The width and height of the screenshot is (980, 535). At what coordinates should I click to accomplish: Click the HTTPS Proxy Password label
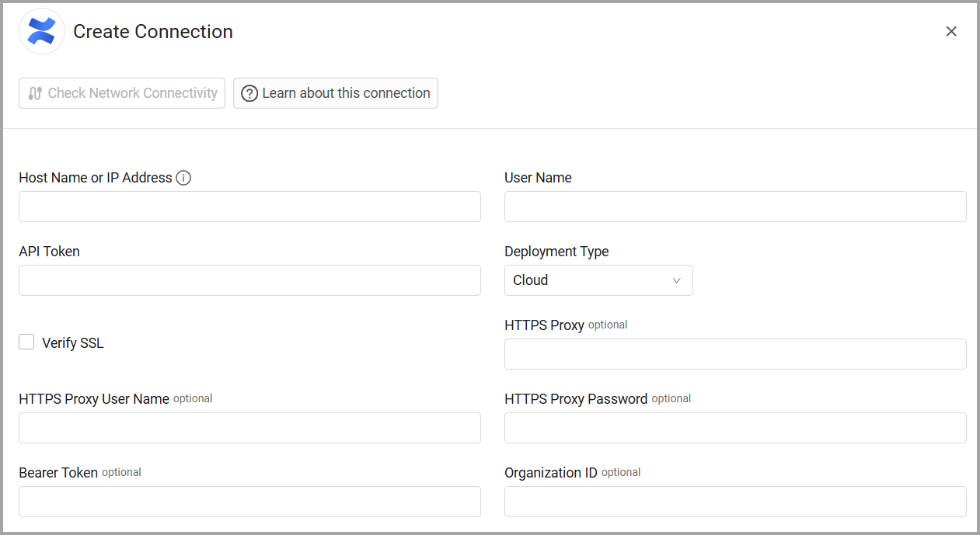click(576, 399)
